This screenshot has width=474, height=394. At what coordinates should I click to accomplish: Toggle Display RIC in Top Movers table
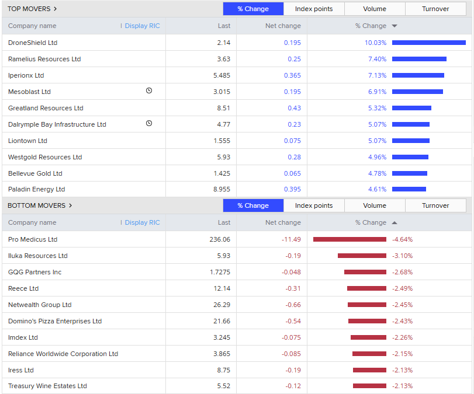tap(142, 26)
